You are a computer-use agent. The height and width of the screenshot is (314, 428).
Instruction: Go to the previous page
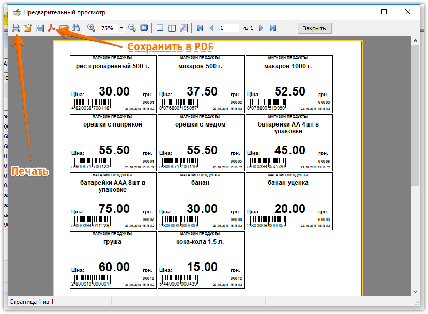coord(211,28)
